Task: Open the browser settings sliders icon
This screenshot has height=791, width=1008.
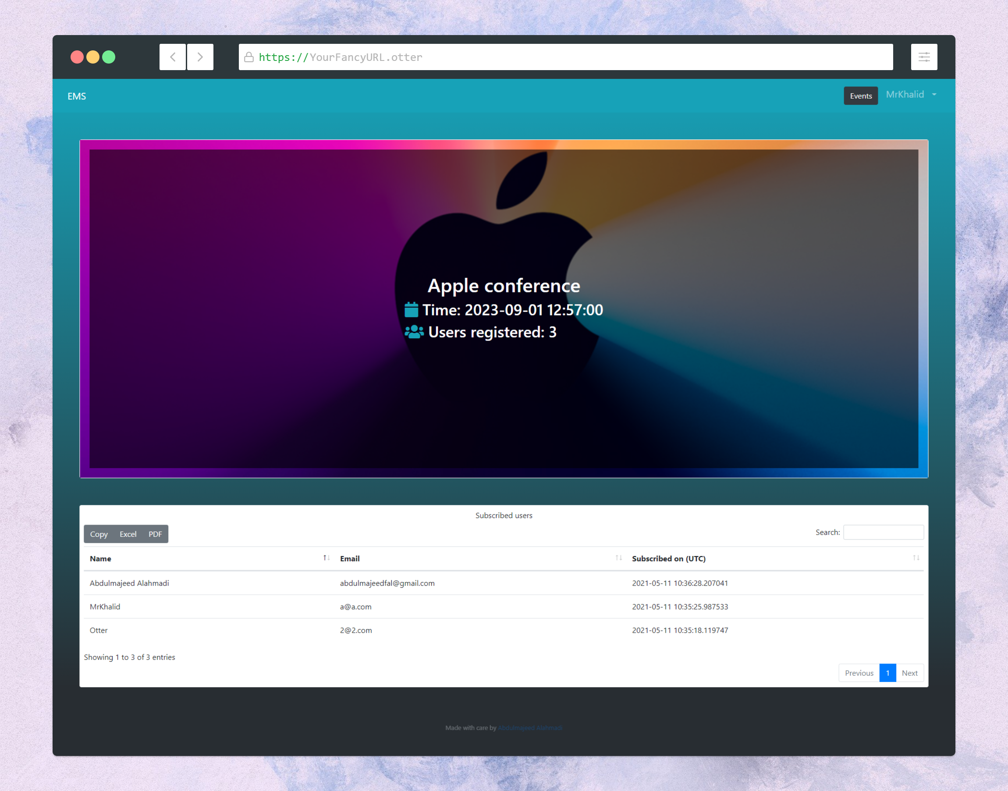Action: tap(924, 57)
